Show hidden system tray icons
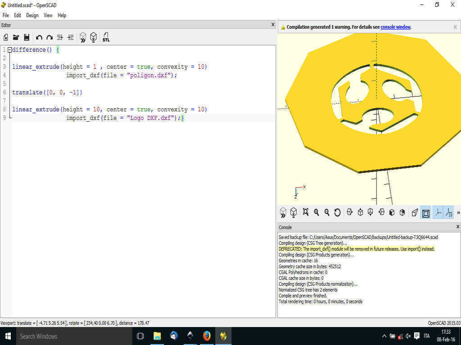Viewport: 461px width, 345px height. pos(384,336)
